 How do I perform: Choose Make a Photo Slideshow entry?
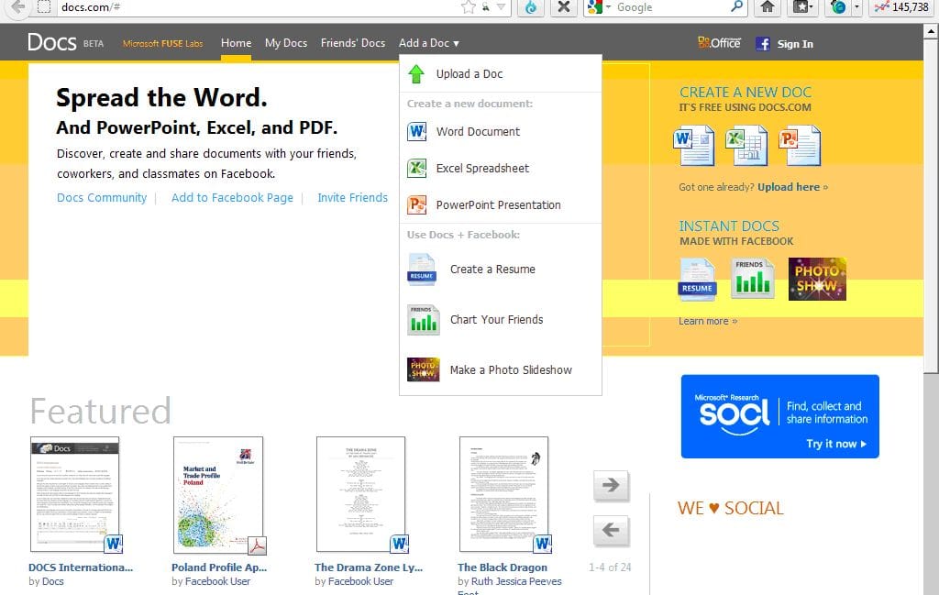click(x=501, y=370)
